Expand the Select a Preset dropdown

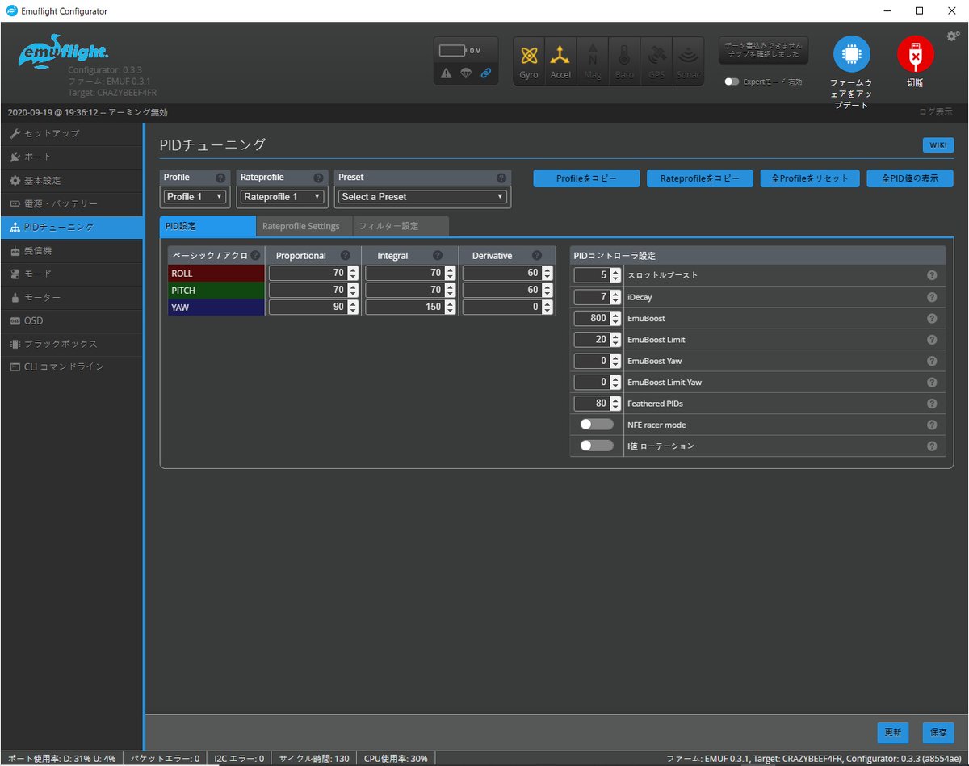[422, 196]
